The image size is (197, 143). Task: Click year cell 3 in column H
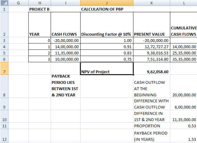[x=40, y=59]
